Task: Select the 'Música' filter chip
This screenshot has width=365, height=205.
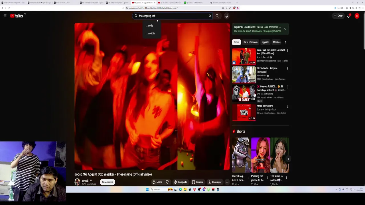Action: (276, 42)
